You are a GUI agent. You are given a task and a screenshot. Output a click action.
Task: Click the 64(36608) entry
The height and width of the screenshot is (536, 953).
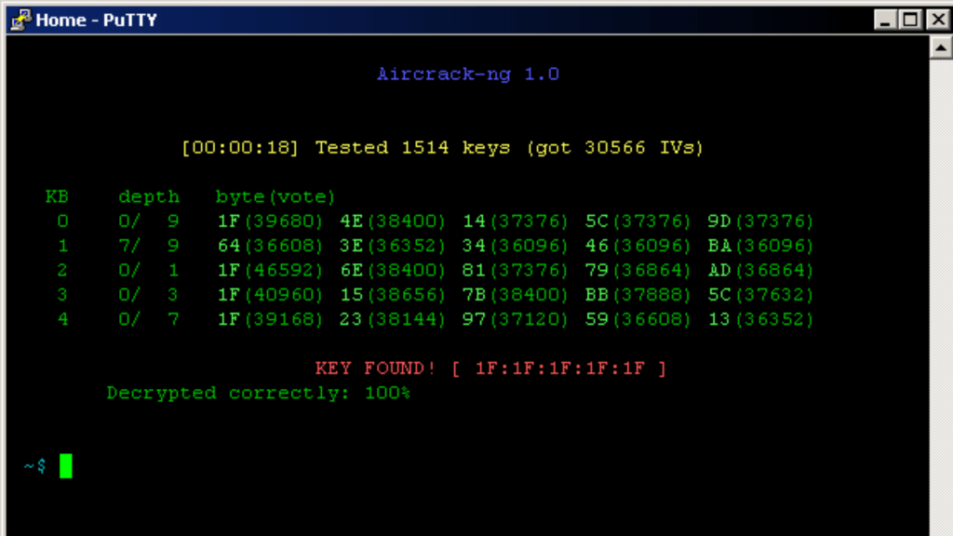(x=270, y=246)
